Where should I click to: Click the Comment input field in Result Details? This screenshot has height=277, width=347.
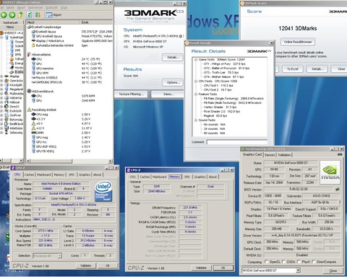[237, 142]
